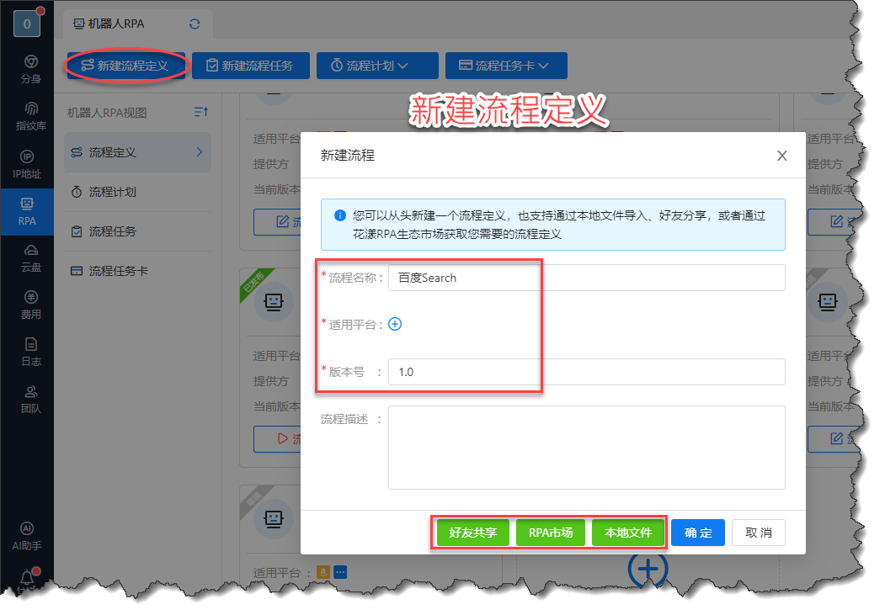This screenshot has height=615, width=885.
Task: Refresh the 机器人RPA tab
Action: pos(195,24)
